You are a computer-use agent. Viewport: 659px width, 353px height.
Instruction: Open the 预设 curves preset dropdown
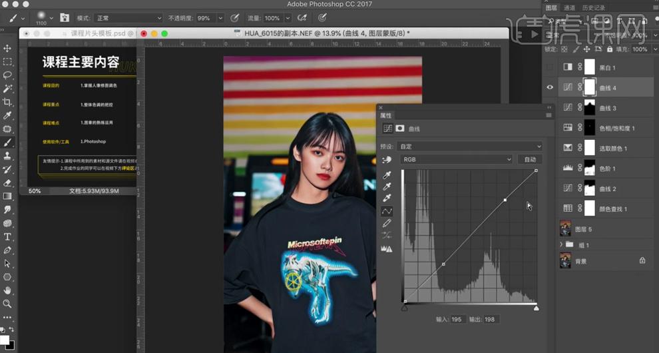pos(469,147)
